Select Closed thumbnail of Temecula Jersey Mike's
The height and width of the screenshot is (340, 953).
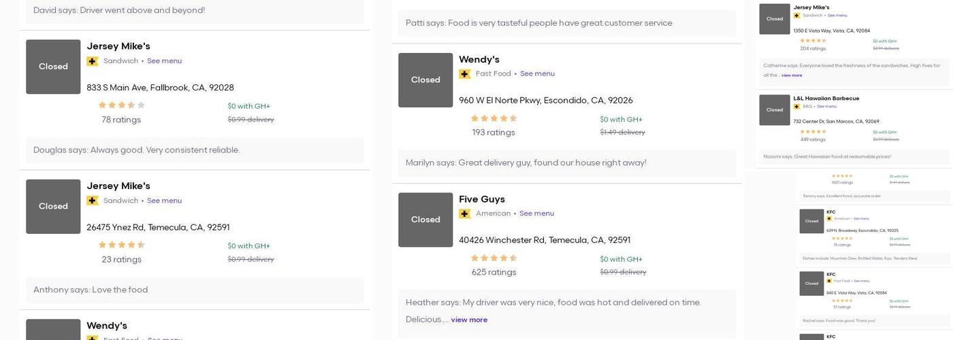tap(53, 207)
